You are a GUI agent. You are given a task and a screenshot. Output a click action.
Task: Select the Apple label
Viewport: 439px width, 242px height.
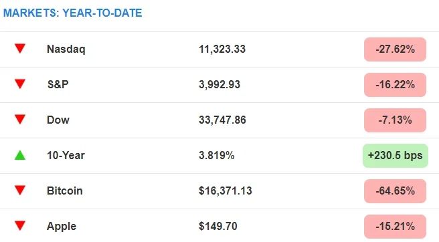[x=62, y=227]
